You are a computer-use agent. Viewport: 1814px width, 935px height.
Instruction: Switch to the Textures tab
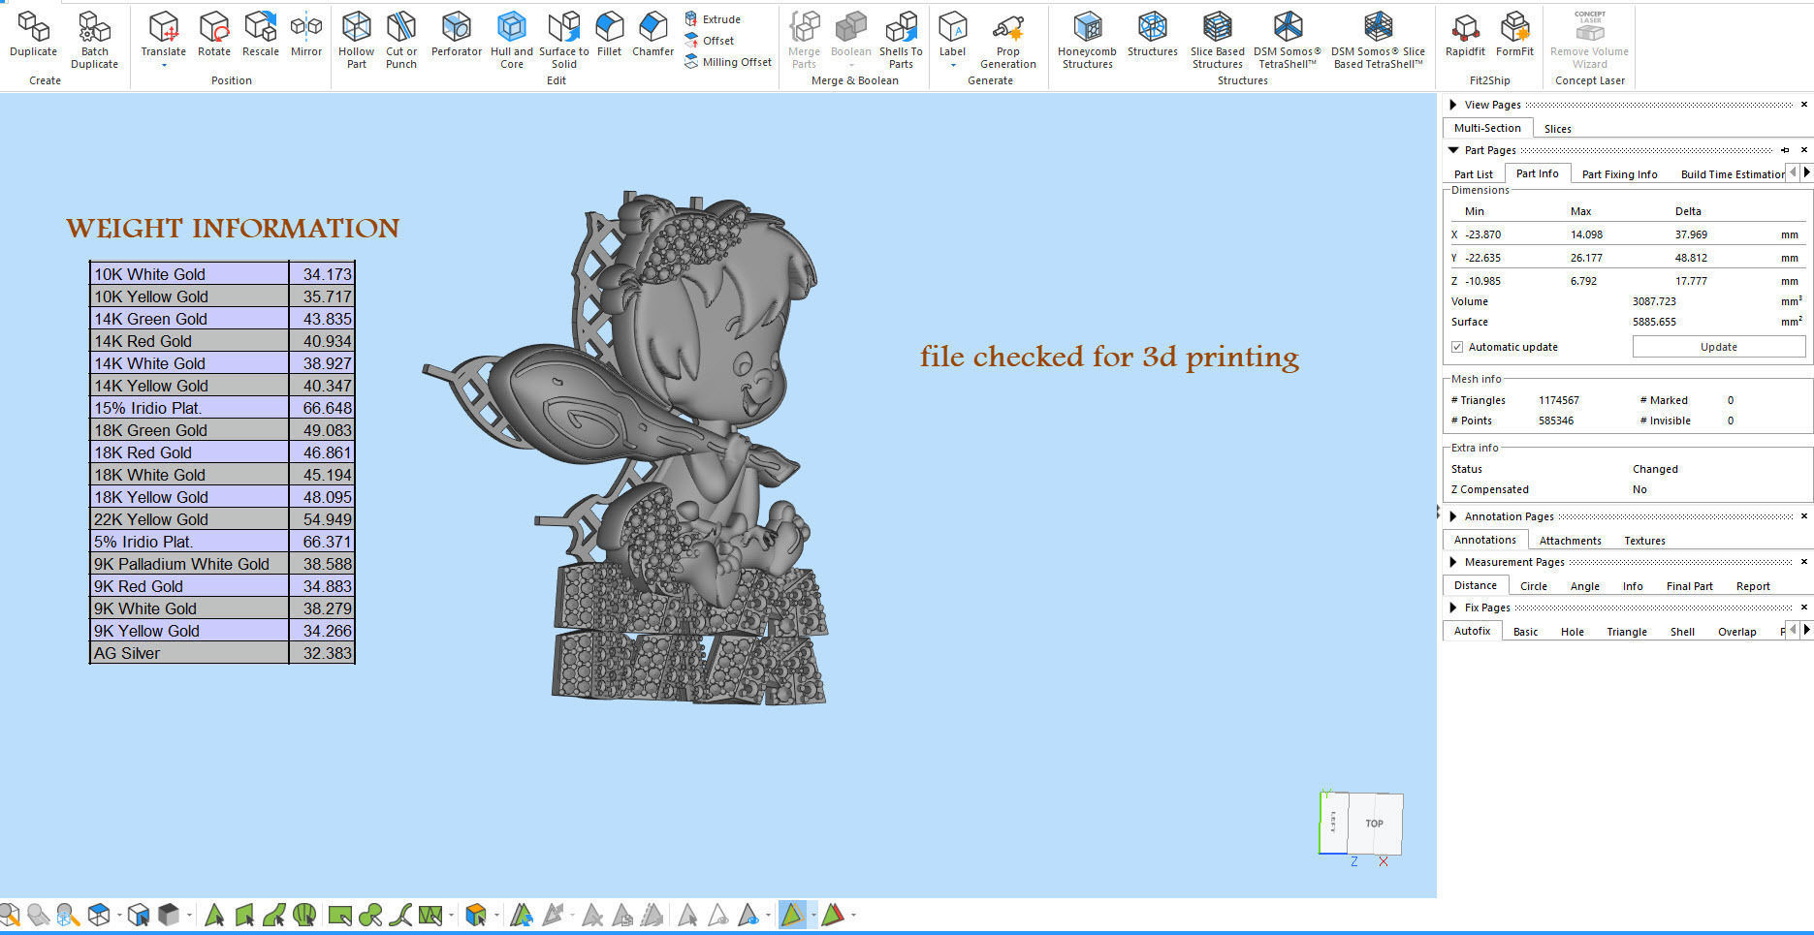pyautogui.click(x=1644, y=541)
